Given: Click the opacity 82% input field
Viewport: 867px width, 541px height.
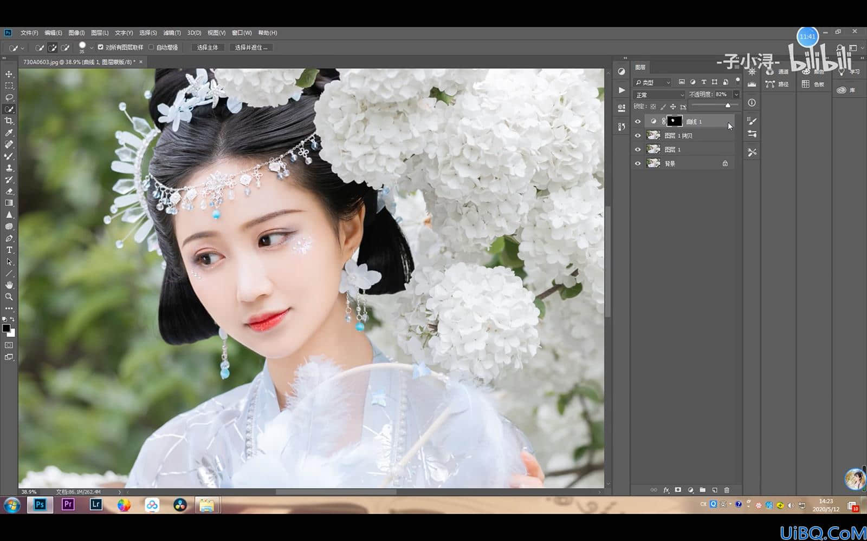Looking at the screenshot, I should (x=722, y=95).
